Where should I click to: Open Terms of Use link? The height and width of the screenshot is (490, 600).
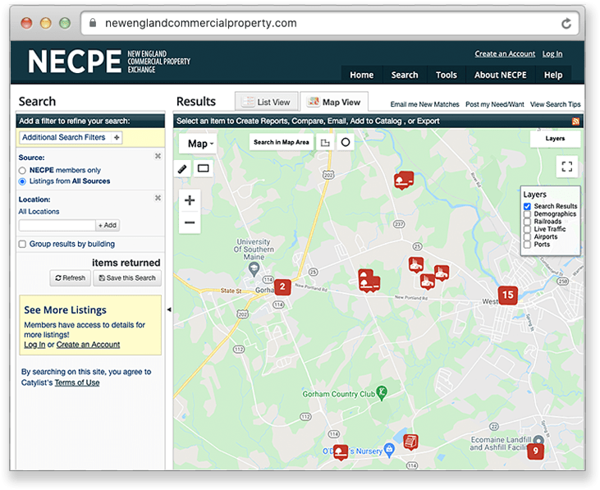coord(77,383)
